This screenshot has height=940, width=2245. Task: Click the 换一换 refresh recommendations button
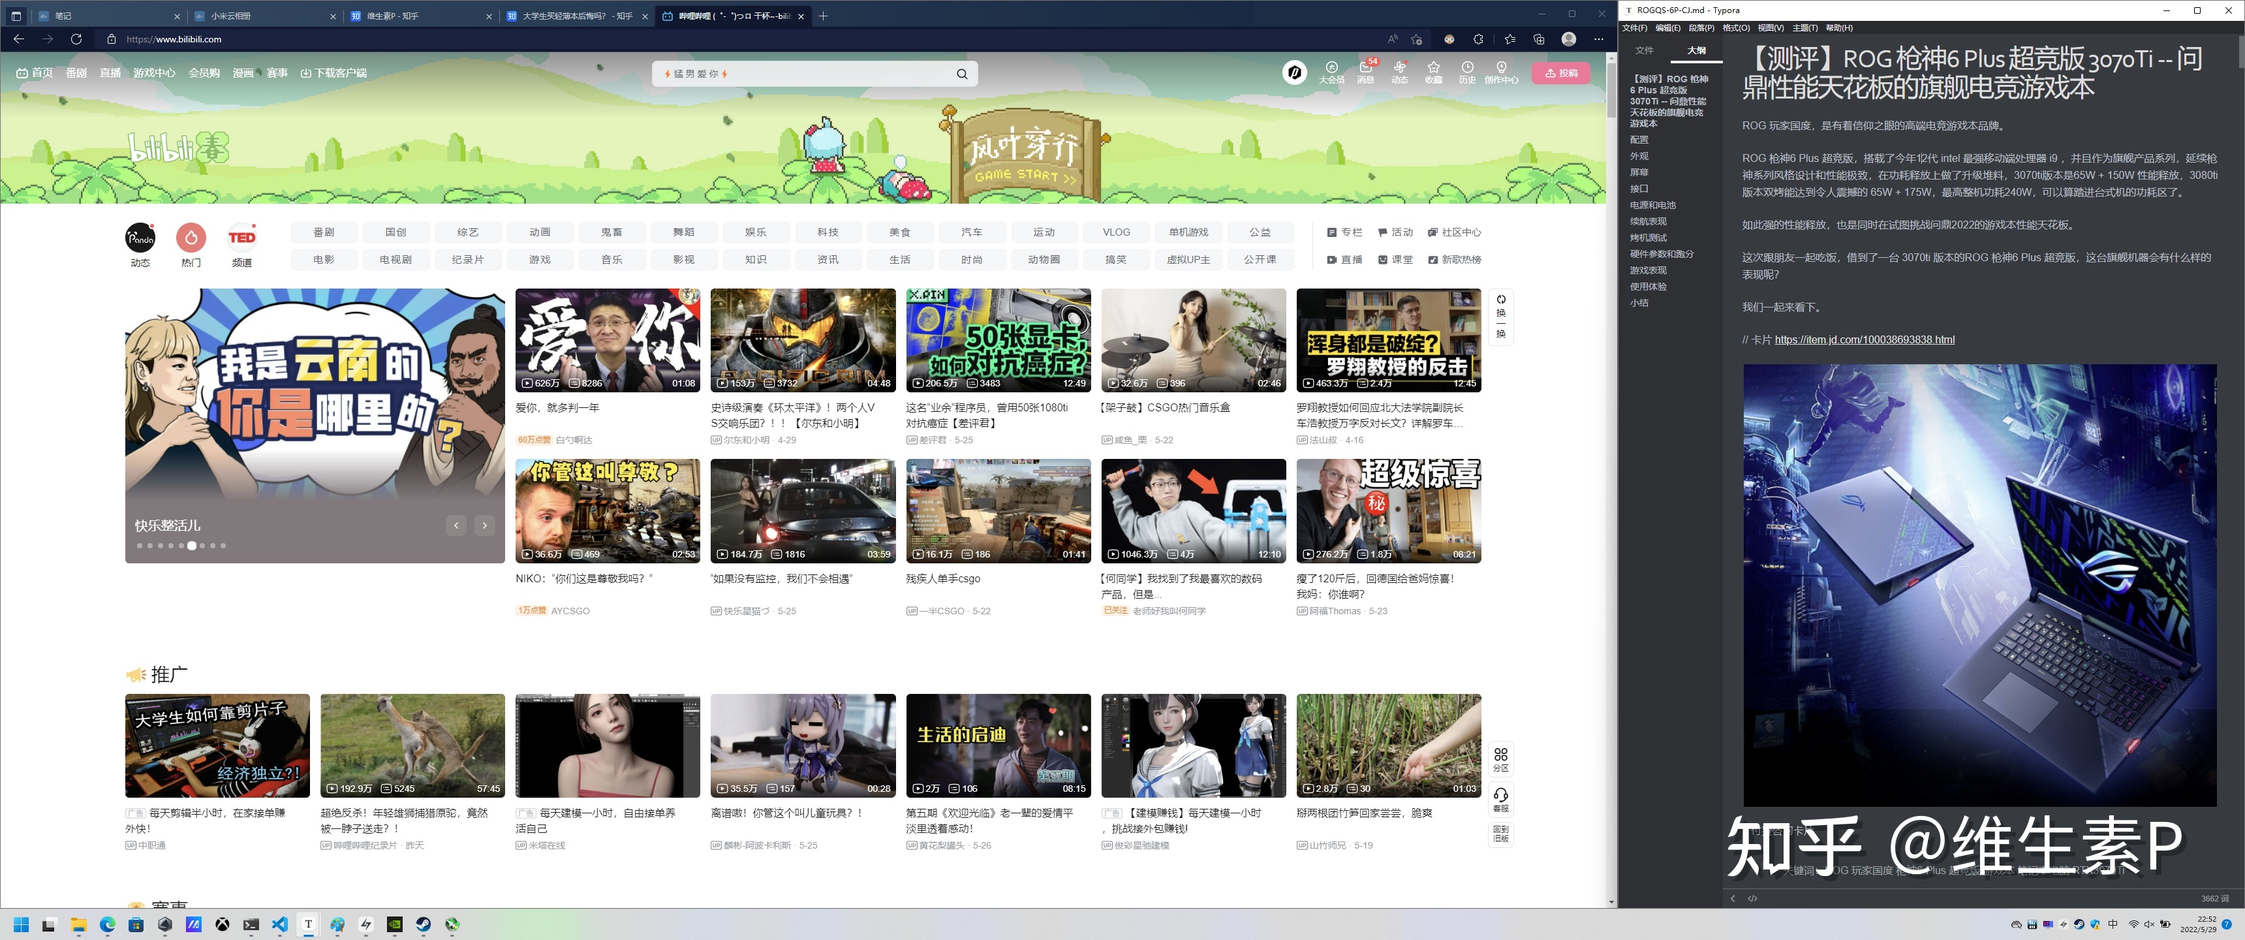tap(1500, 317)
